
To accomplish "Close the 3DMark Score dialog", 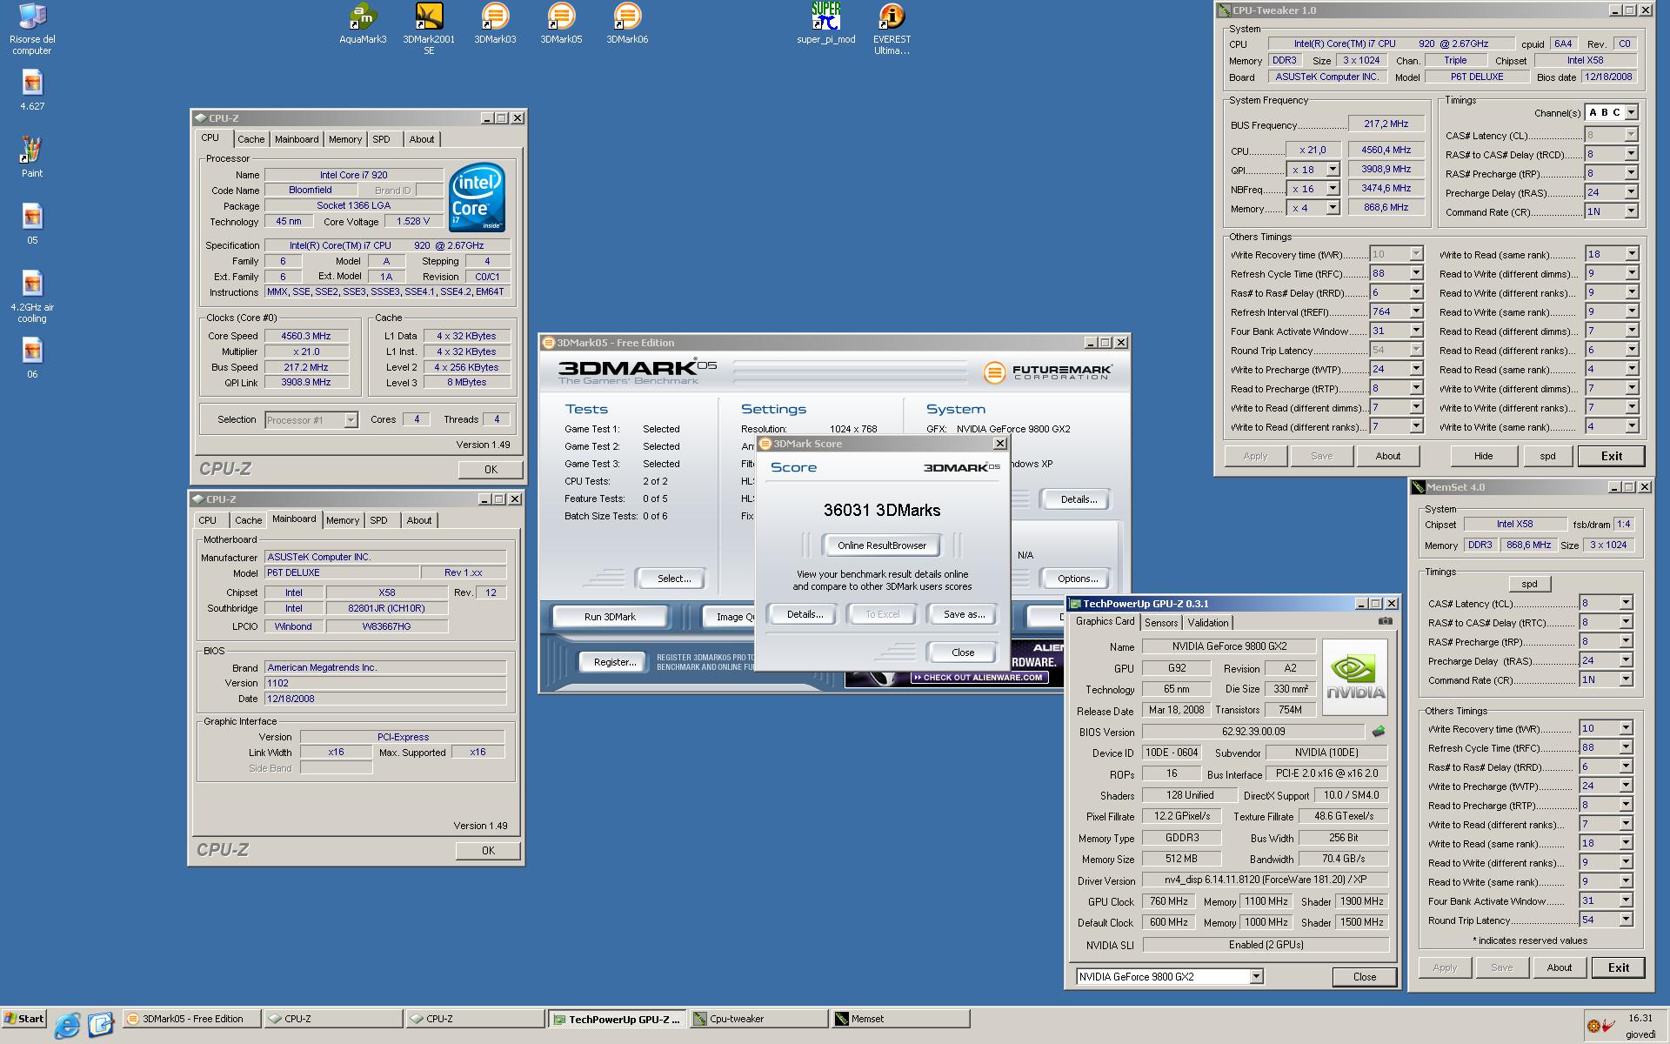I will tap(963, 652).
